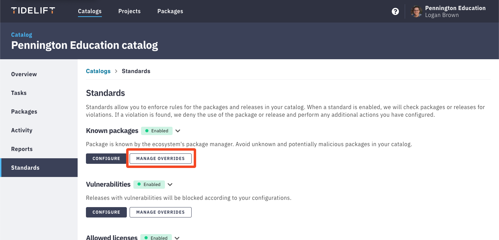Click the Tidelift logo
499x240 pixels.
pos(33,11)
